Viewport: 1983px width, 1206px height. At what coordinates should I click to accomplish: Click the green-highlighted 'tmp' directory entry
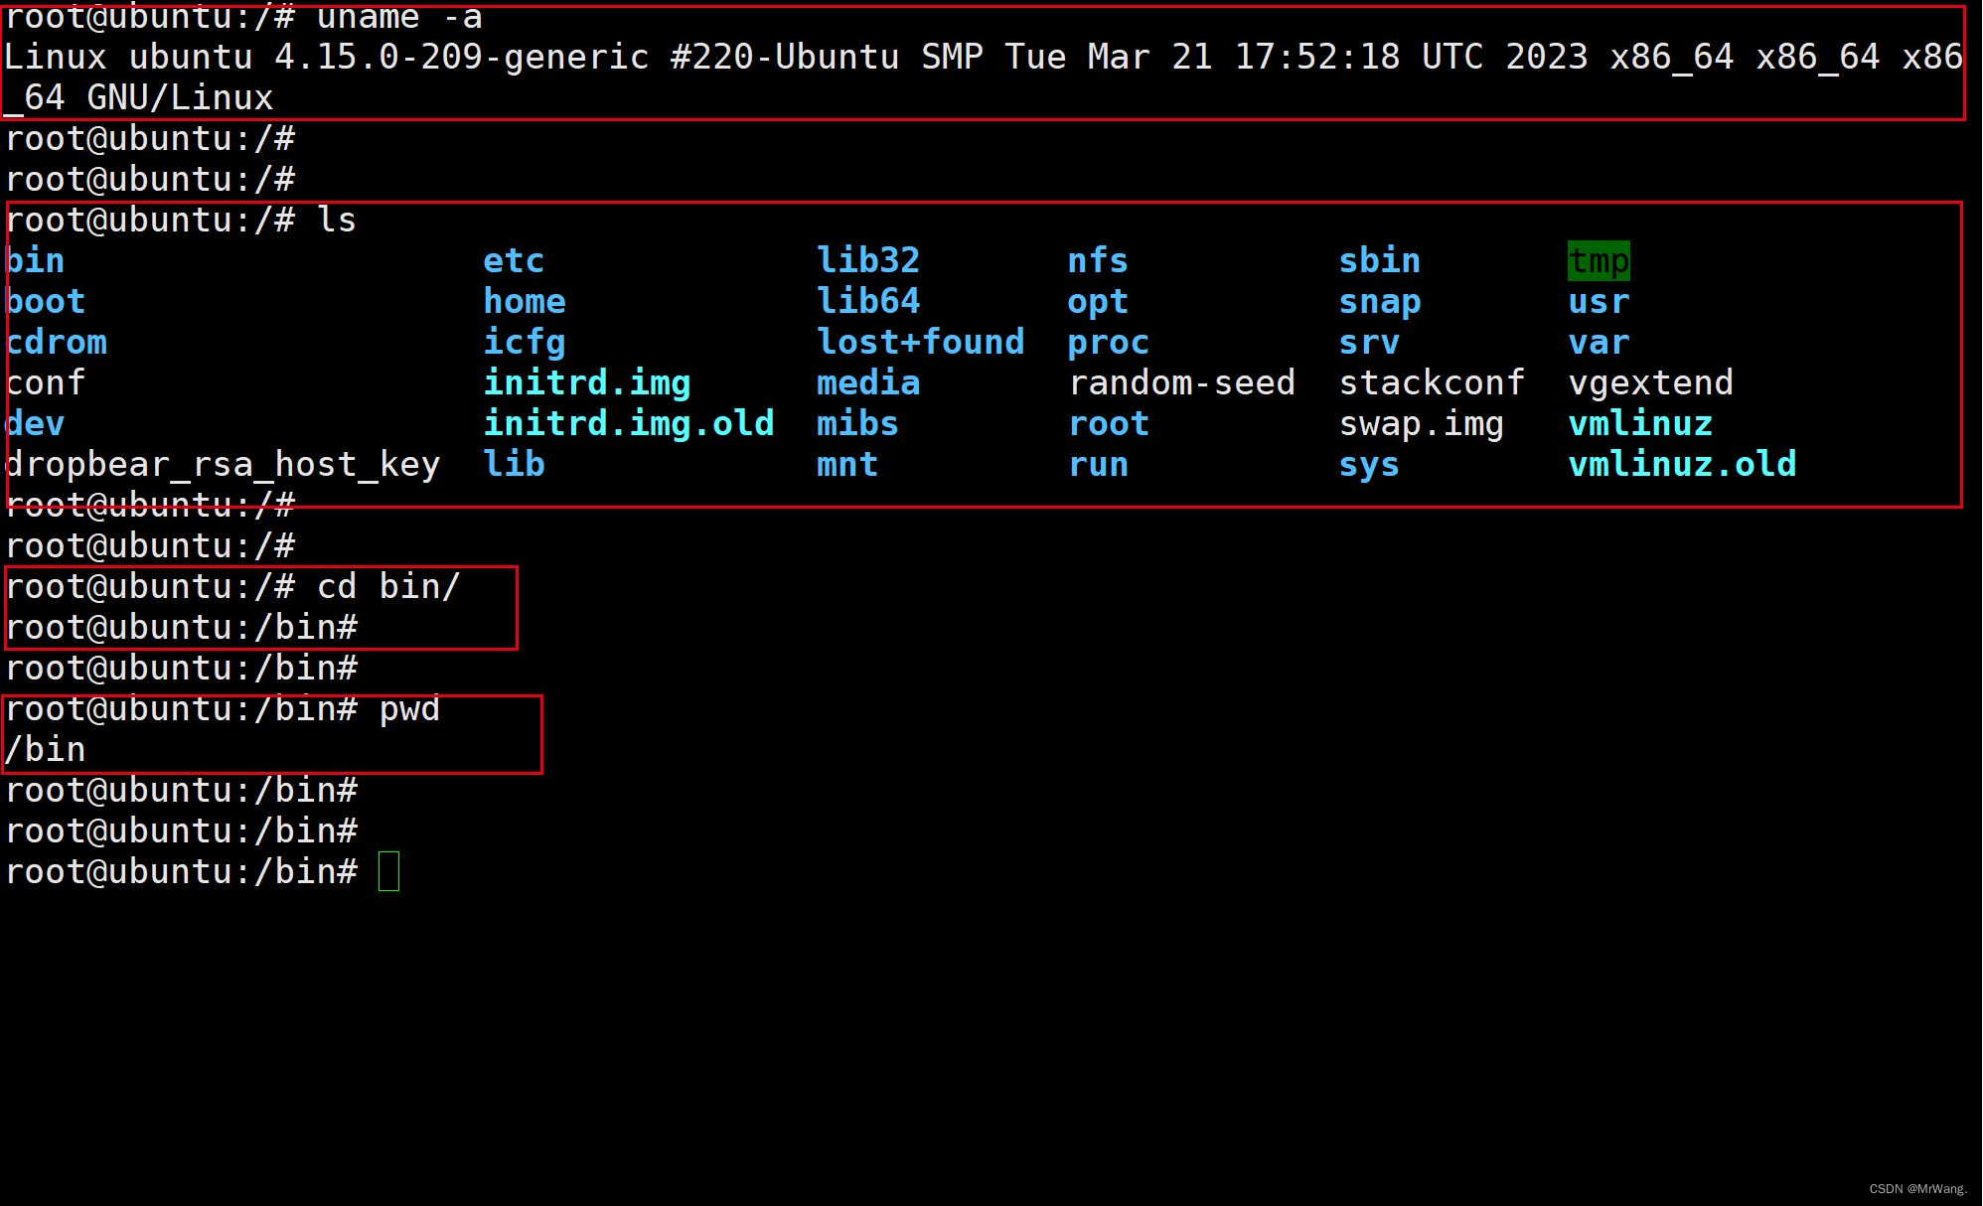(1599, 261)
